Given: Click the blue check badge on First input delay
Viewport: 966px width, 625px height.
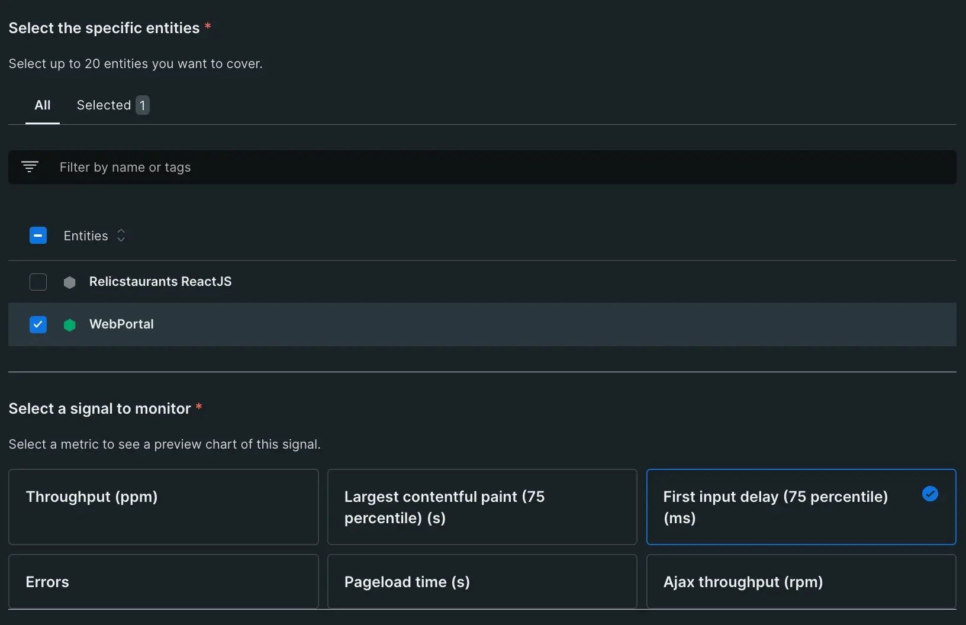Looking at the screenshot, I should tap(930, 494).
